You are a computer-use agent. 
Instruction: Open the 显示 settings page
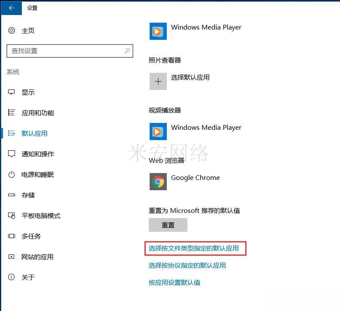[28, 92]
